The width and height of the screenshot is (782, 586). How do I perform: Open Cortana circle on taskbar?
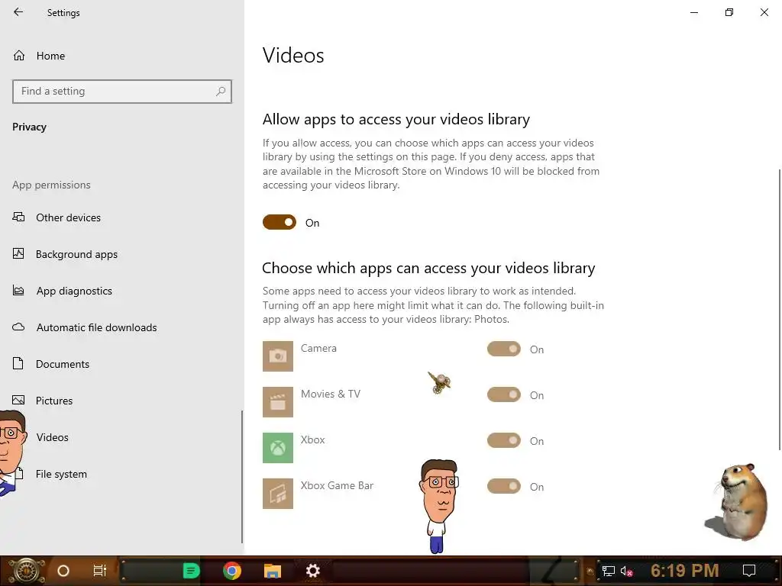pyautogui.click(x=63, y=571)
